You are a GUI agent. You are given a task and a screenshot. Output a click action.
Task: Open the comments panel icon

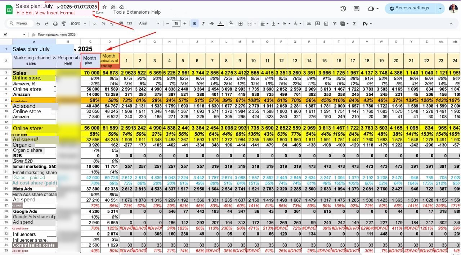tap(357, 9)
